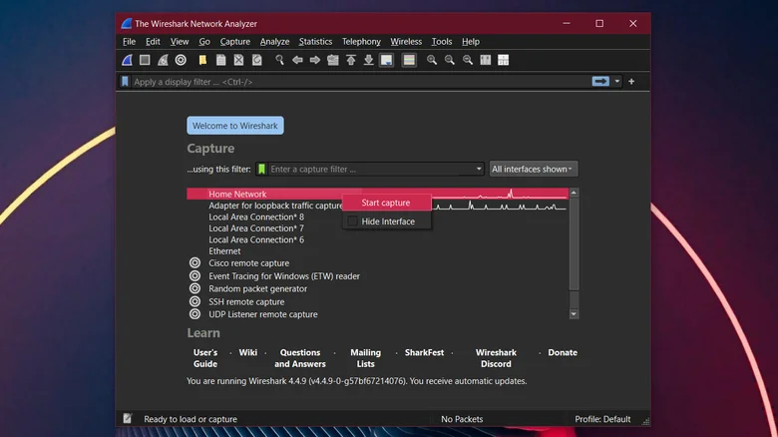
Task: Select Local Area Connection* 8
Action: click(x=256, y=218)
